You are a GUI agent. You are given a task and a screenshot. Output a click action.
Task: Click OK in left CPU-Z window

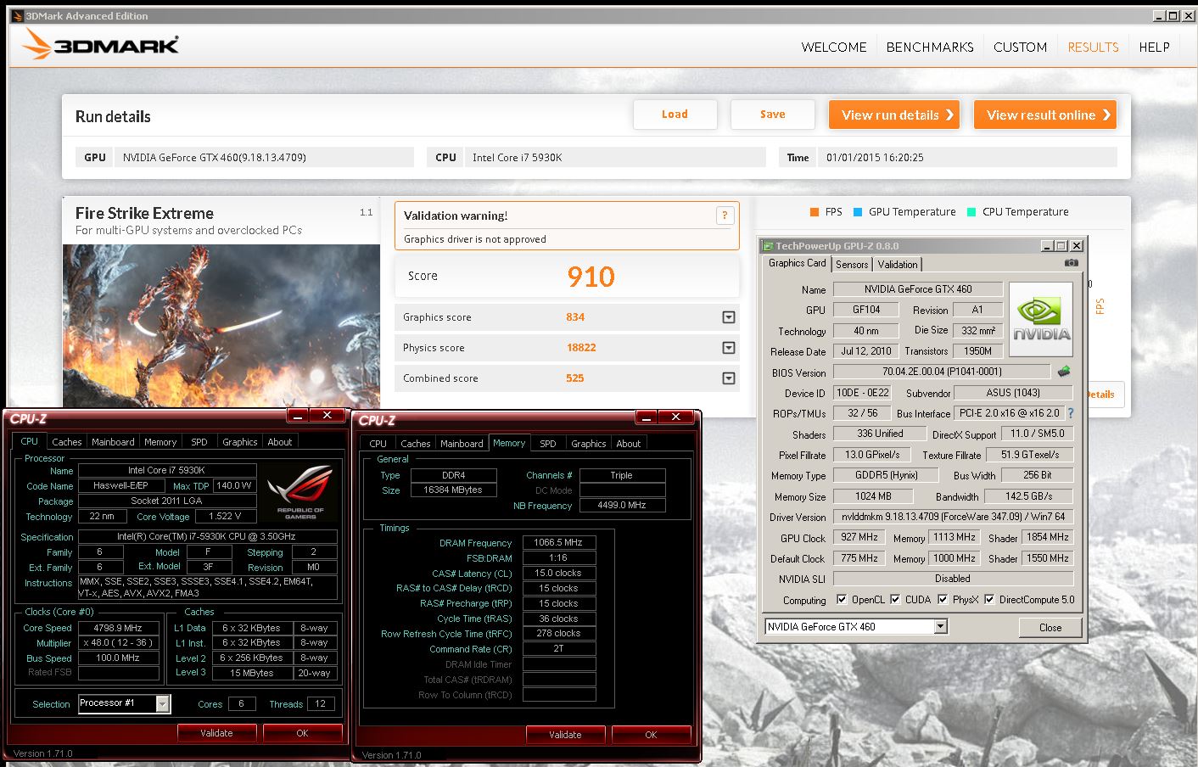pyautogui.click(x=302, y=733)
